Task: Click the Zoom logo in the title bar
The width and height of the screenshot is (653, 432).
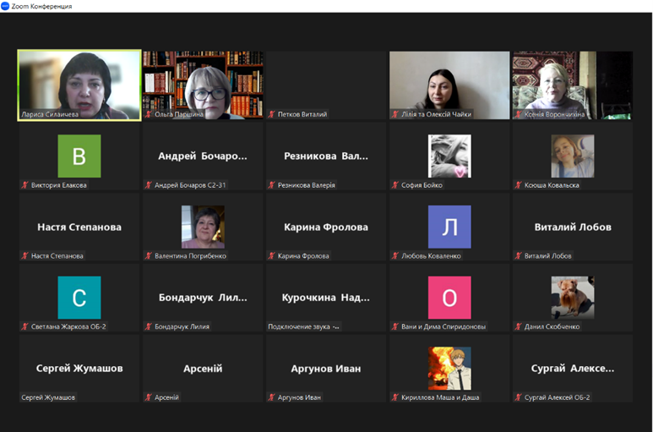Action: 5,6
